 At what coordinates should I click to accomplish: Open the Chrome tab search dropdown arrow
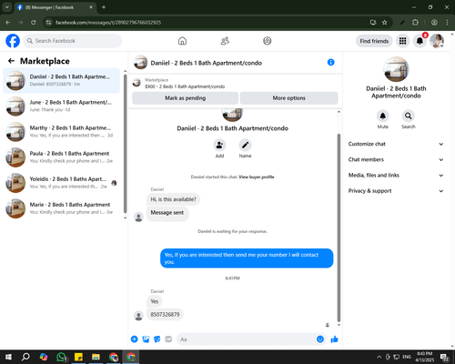[7, 7]
